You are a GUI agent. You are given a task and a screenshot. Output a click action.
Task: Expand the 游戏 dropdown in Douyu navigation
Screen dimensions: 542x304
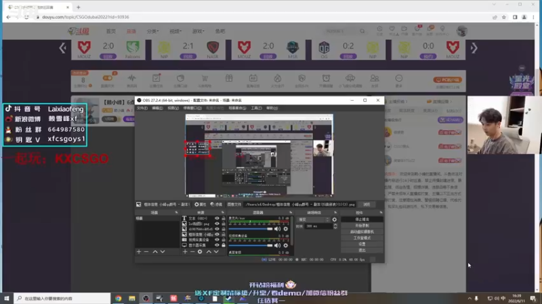click(198, 31)
